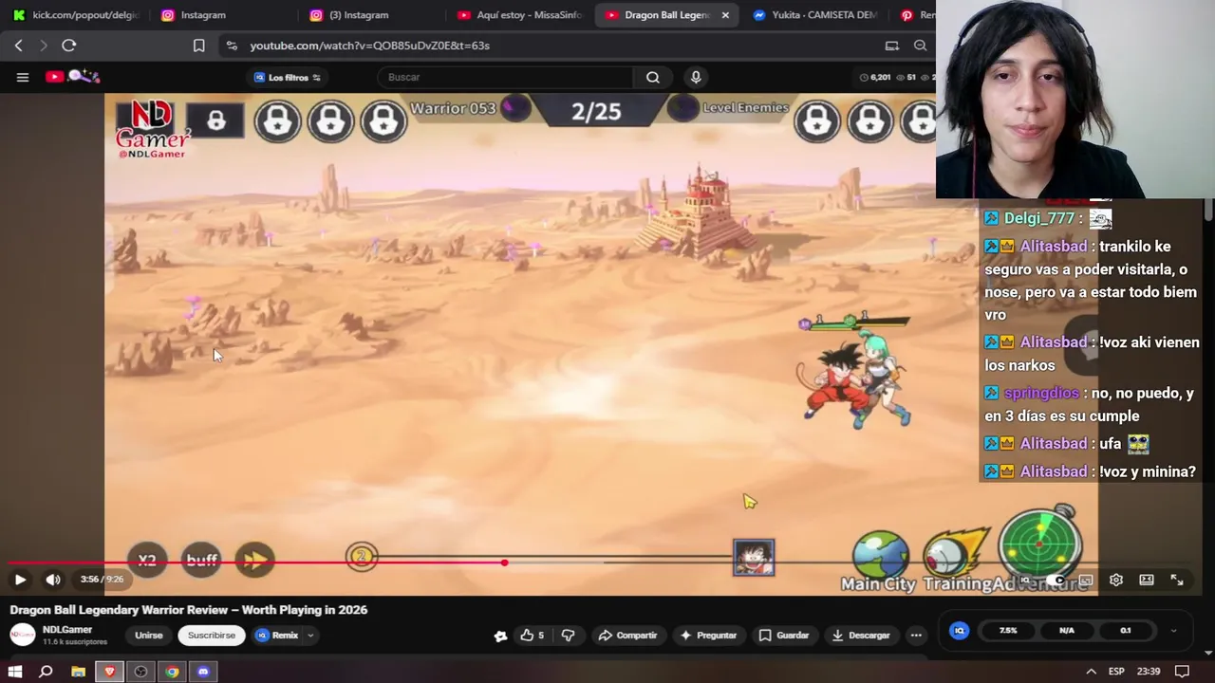Turn on subtitles captions
The width and height of the screenshot is (1215, 683).
pyautogui.click(x=1086, y=580)
